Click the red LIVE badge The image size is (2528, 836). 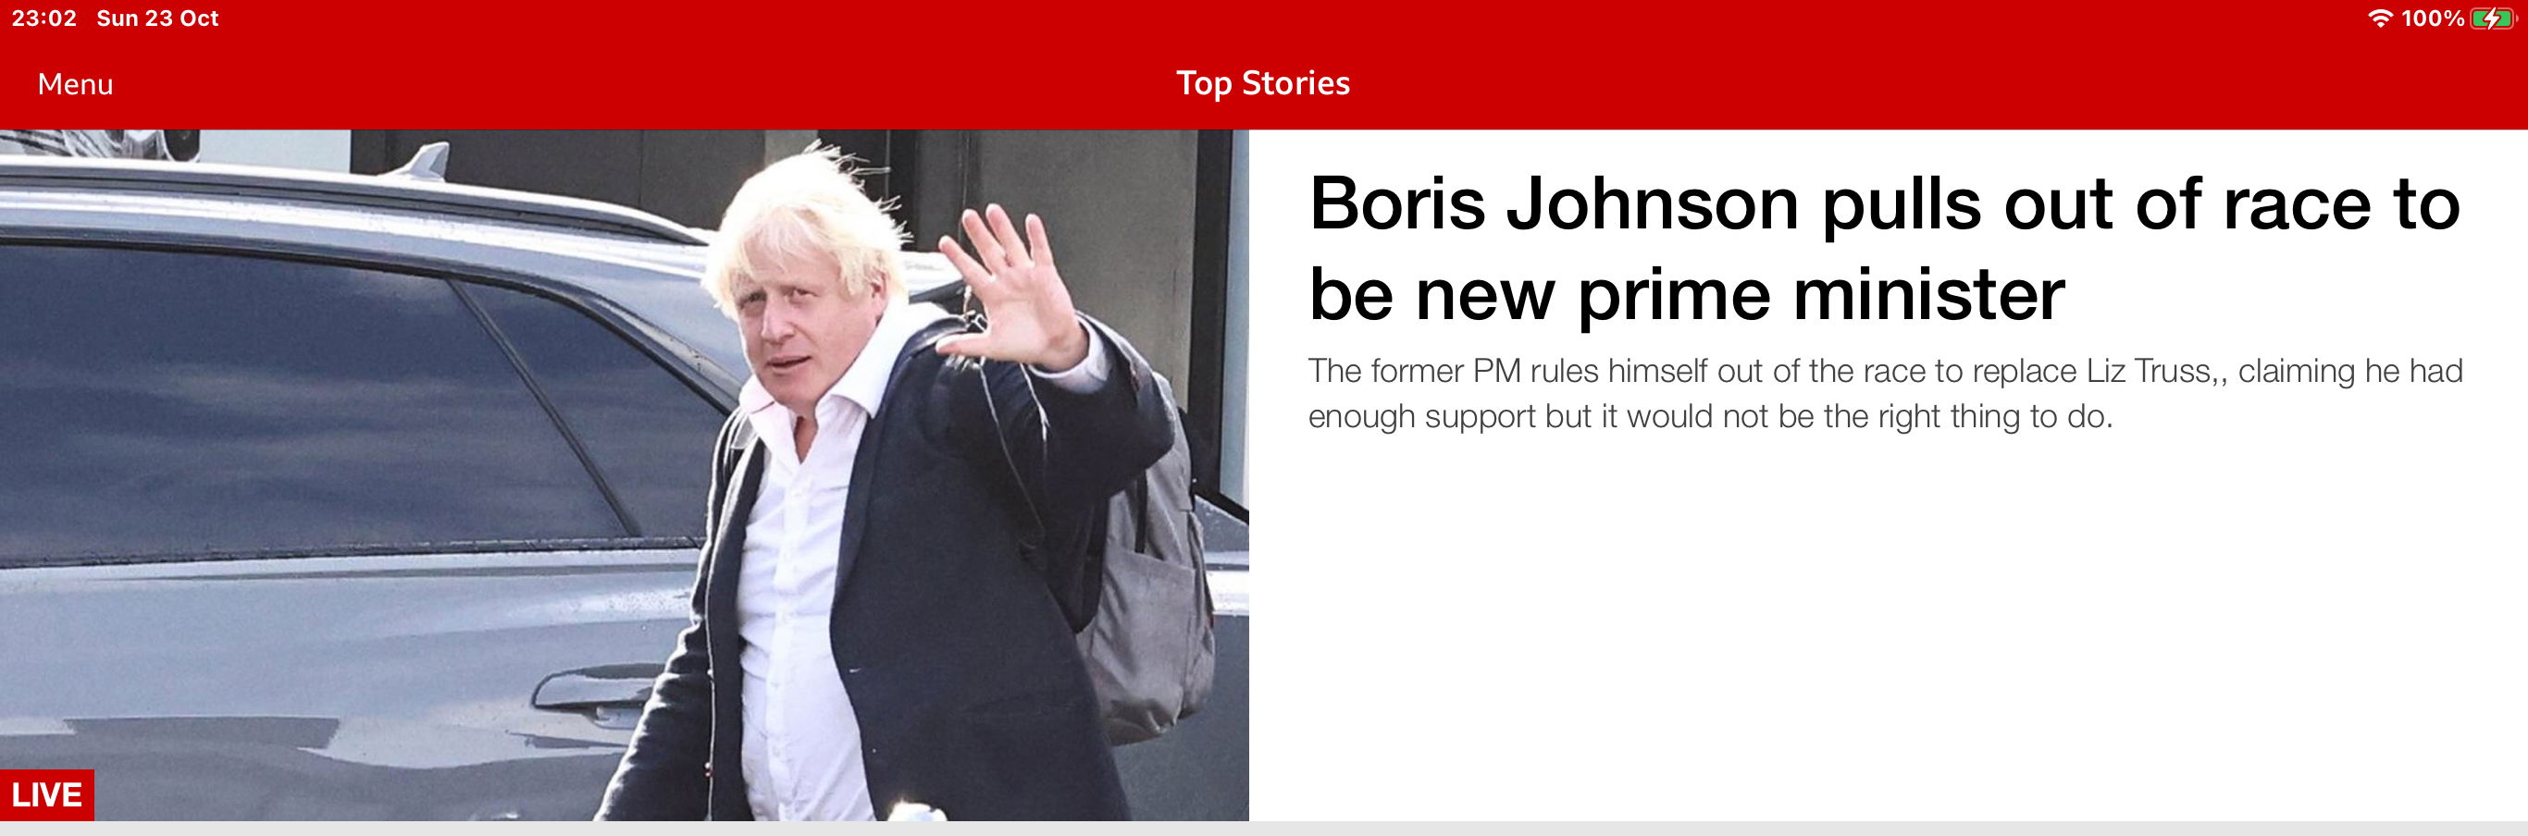pos(47,793)
